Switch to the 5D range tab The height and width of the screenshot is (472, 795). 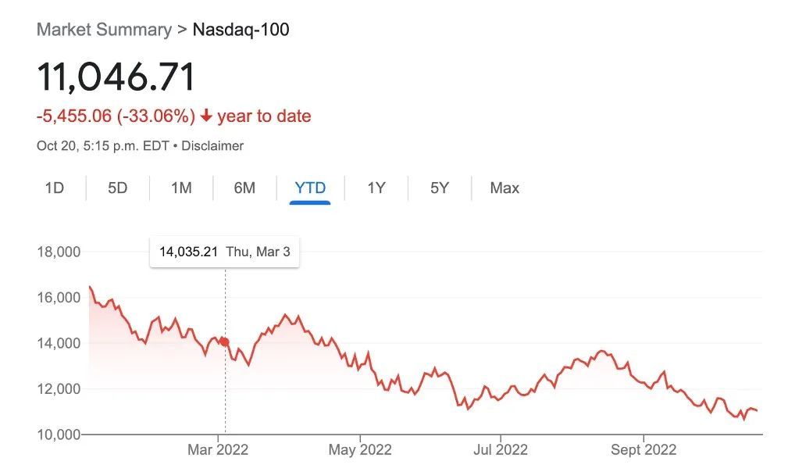tap(117, 188)
